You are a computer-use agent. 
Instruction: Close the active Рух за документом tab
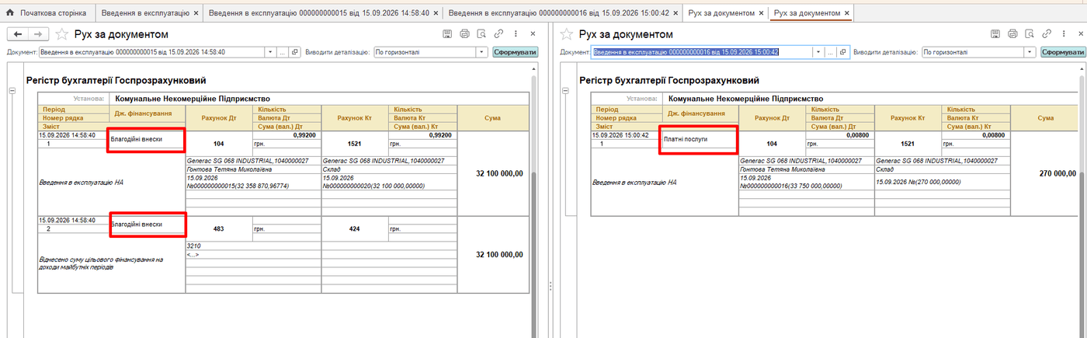pyautogui.click(x=846, y=13)
